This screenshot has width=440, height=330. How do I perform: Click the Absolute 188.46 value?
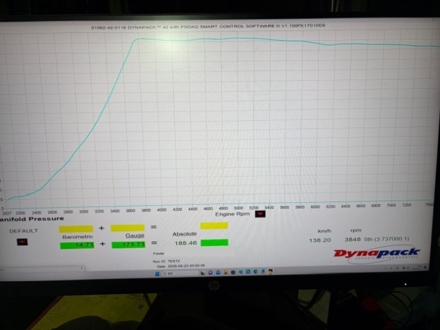(184, 244)
